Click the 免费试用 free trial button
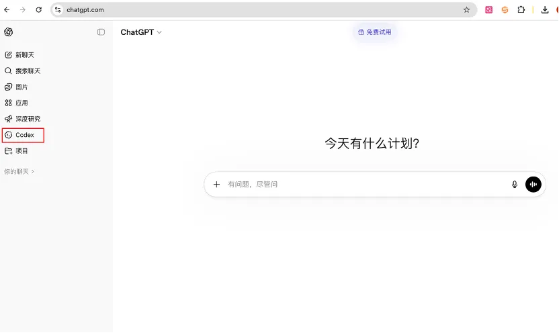 [374, 32]
